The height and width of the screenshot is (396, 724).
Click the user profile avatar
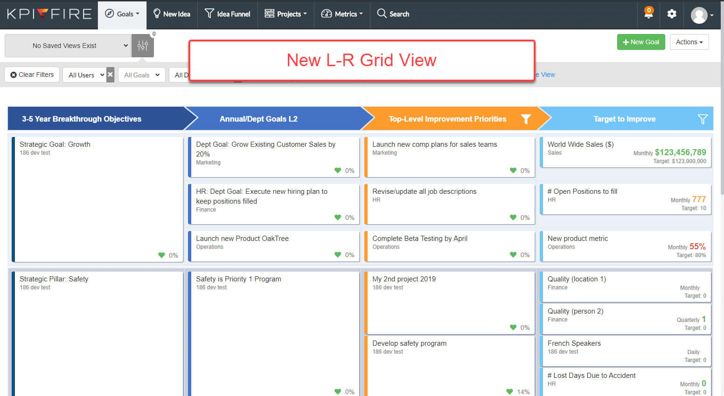tap(699, 15)
